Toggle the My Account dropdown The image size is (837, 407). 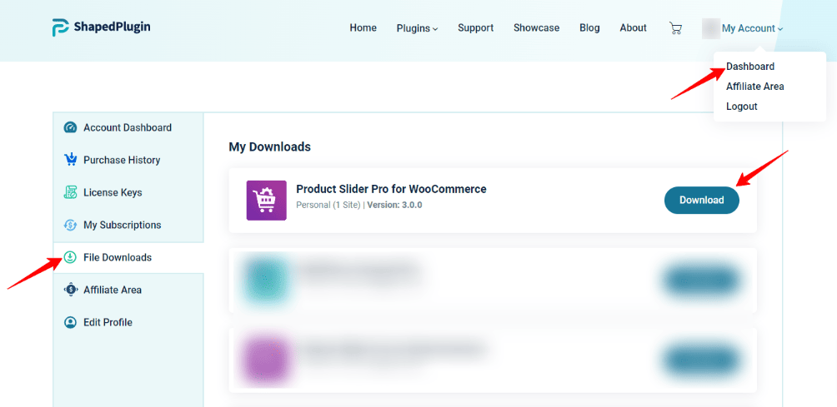(752, 28)
